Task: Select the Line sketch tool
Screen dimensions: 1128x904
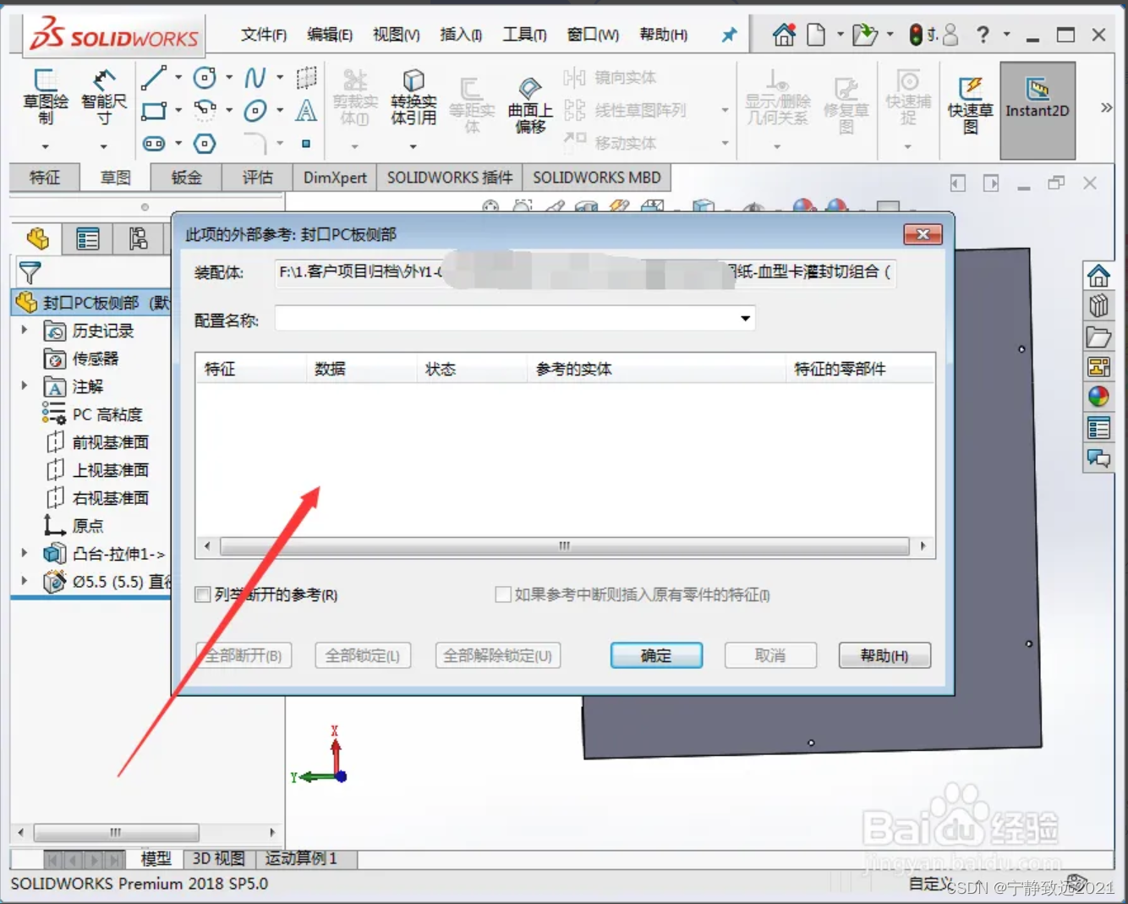Action: point(154,78)
